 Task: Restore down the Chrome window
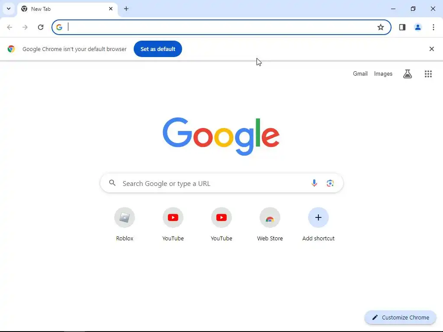(413, 9)
